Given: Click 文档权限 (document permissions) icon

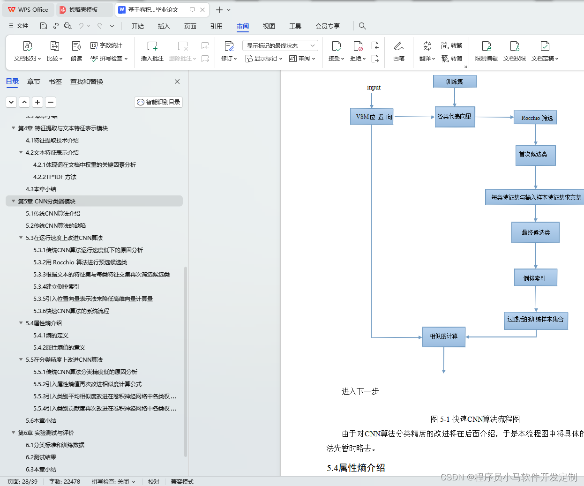Looking at the screenshot, I should pyautogui.click(x=514, y=51).
